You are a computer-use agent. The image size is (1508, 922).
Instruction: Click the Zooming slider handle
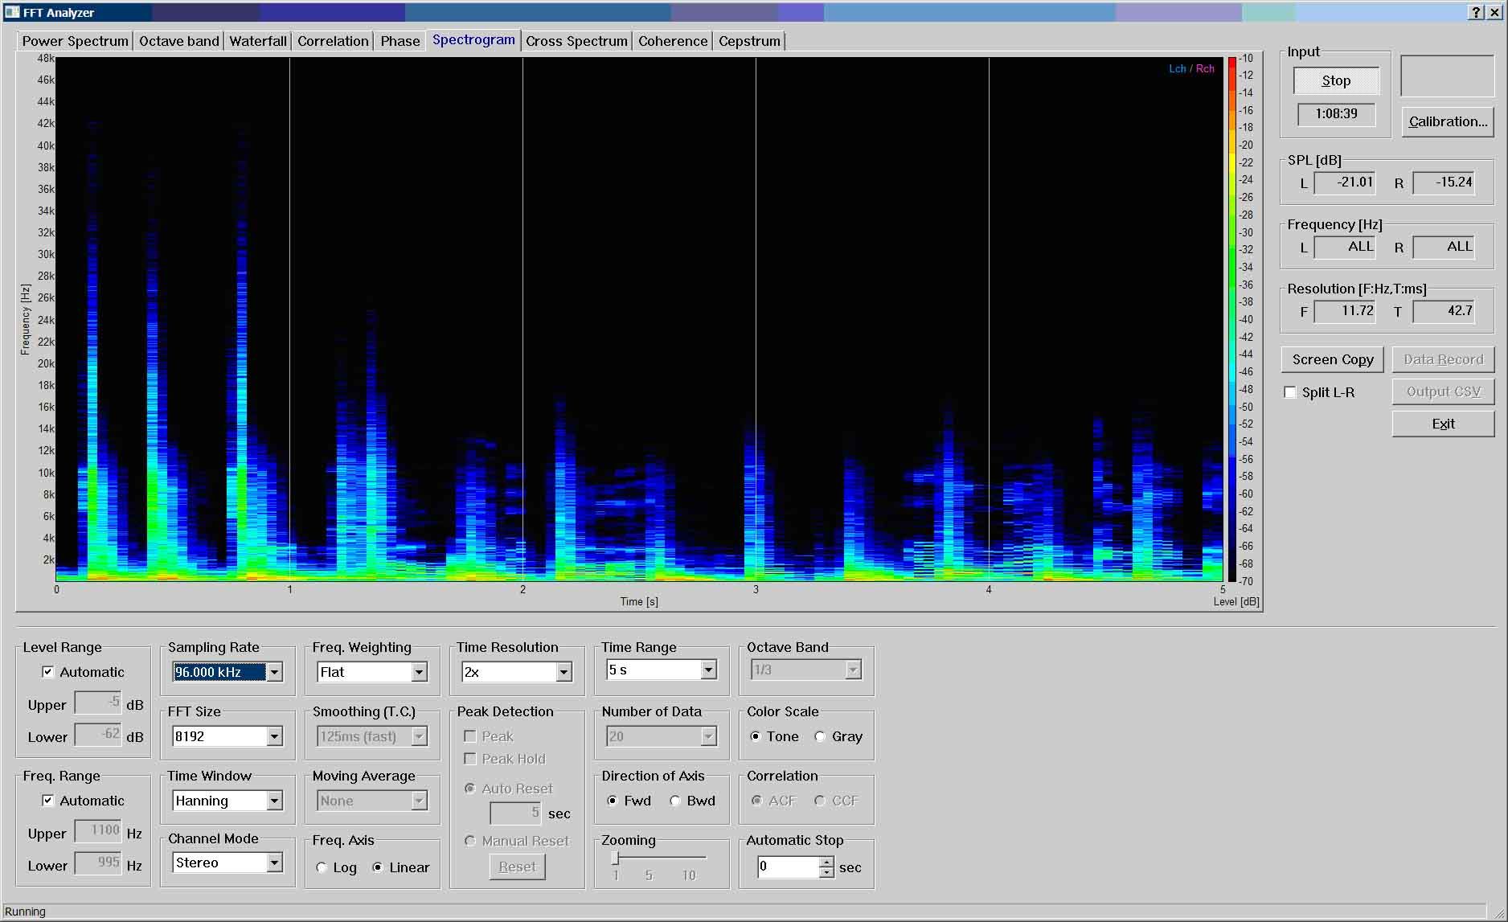pos(616,858)
